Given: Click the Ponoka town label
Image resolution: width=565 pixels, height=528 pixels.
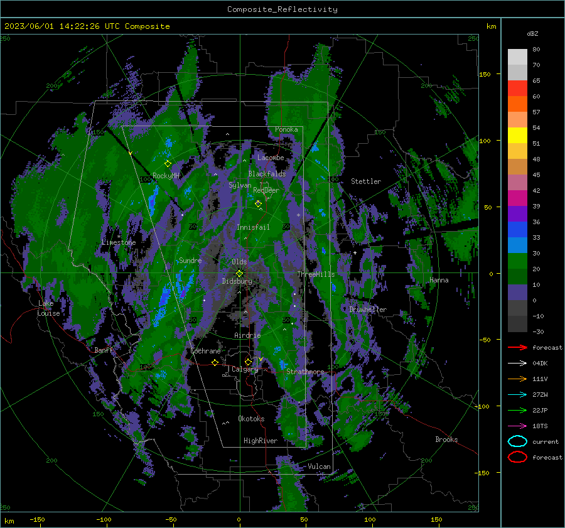Looking at the screenshot, I should coord(286,129).
